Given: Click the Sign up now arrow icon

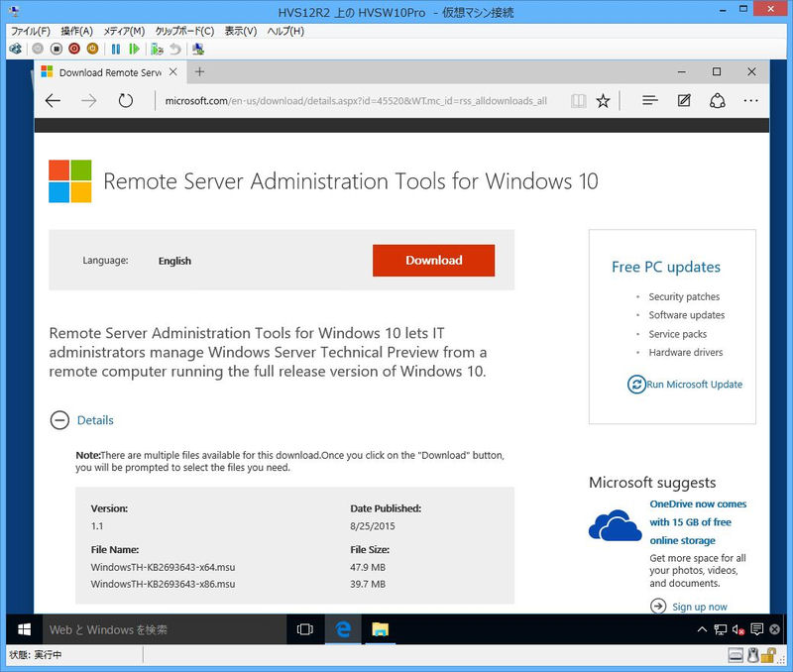Looking at the screenshot, I should click(658, 606).
